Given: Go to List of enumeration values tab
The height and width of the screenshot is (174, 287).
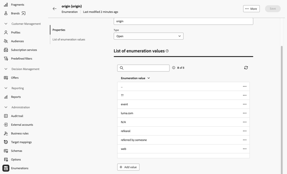Looking at the screenshot, I should (x=69, y=39).
